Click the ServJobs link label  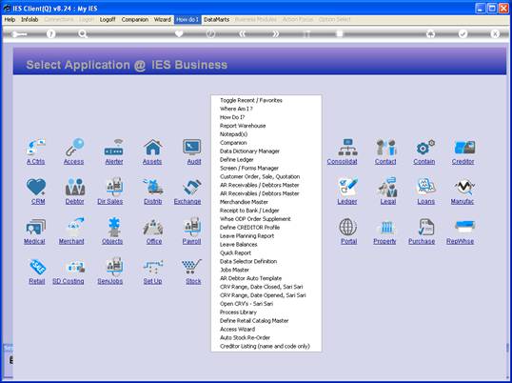click(x=110, y=281)
